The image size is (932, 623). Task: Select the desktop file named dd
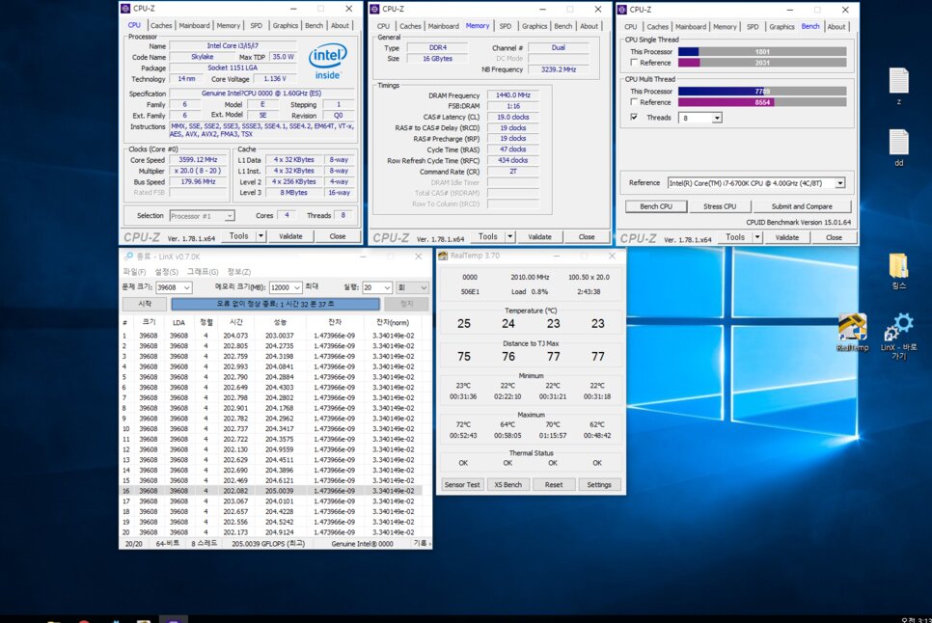tap(899, 148)
